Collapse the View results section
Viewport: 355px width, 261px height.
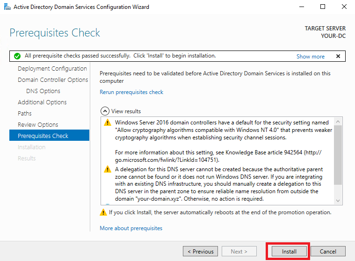pos(105,111)
